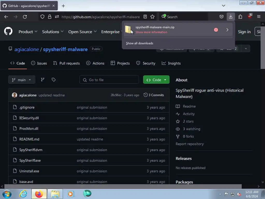Expand the Enterprise navigation menu
Image resolution: width=265 pixels, height=199 pixels.
click(x=112, y=32)
